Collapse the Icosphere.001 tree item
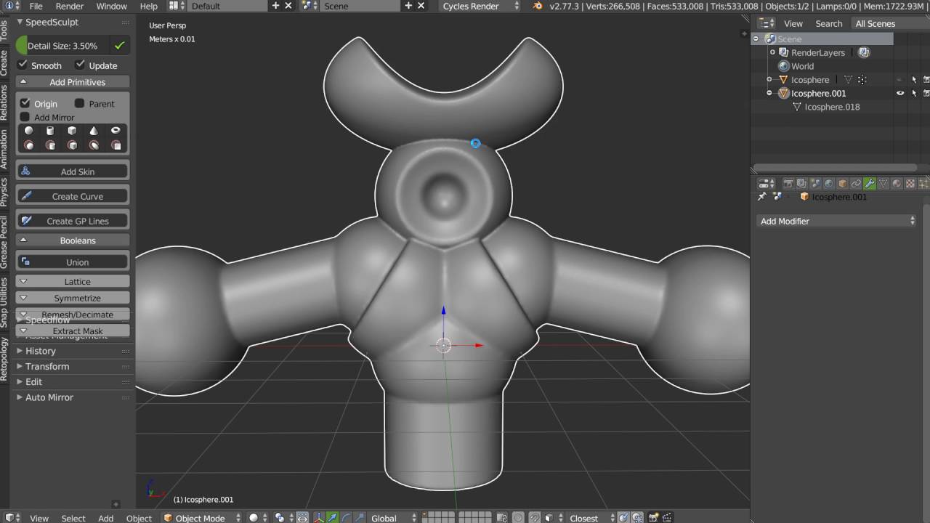The width and height of the screenshot is (930, 523). (769, 93)
